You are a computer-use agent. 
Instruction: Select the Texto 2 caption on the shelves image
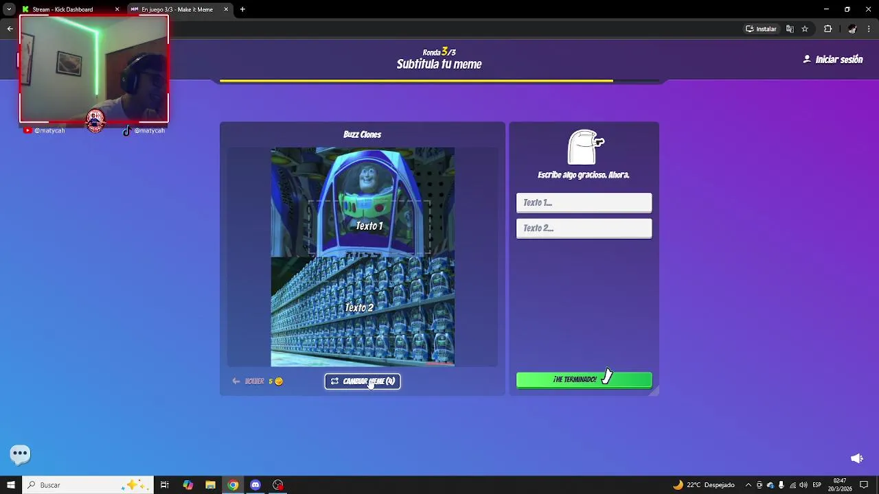[359, 307]
